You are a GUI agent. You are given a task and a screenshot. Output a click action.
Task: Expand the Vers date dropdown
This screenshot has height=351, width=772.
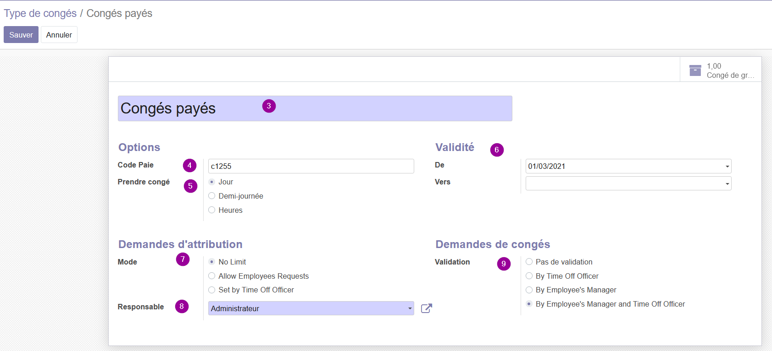[727, 184]
